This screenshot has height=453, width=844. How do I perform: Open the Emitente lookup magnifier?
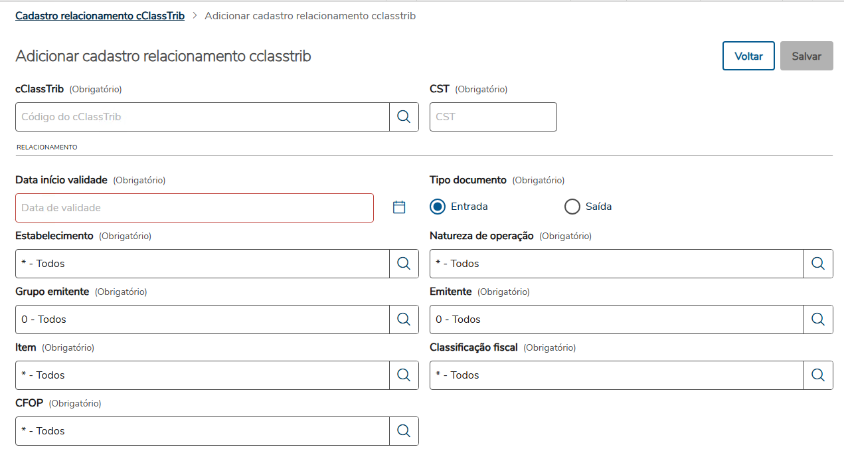pyautogui.click(x=818, y=319)
